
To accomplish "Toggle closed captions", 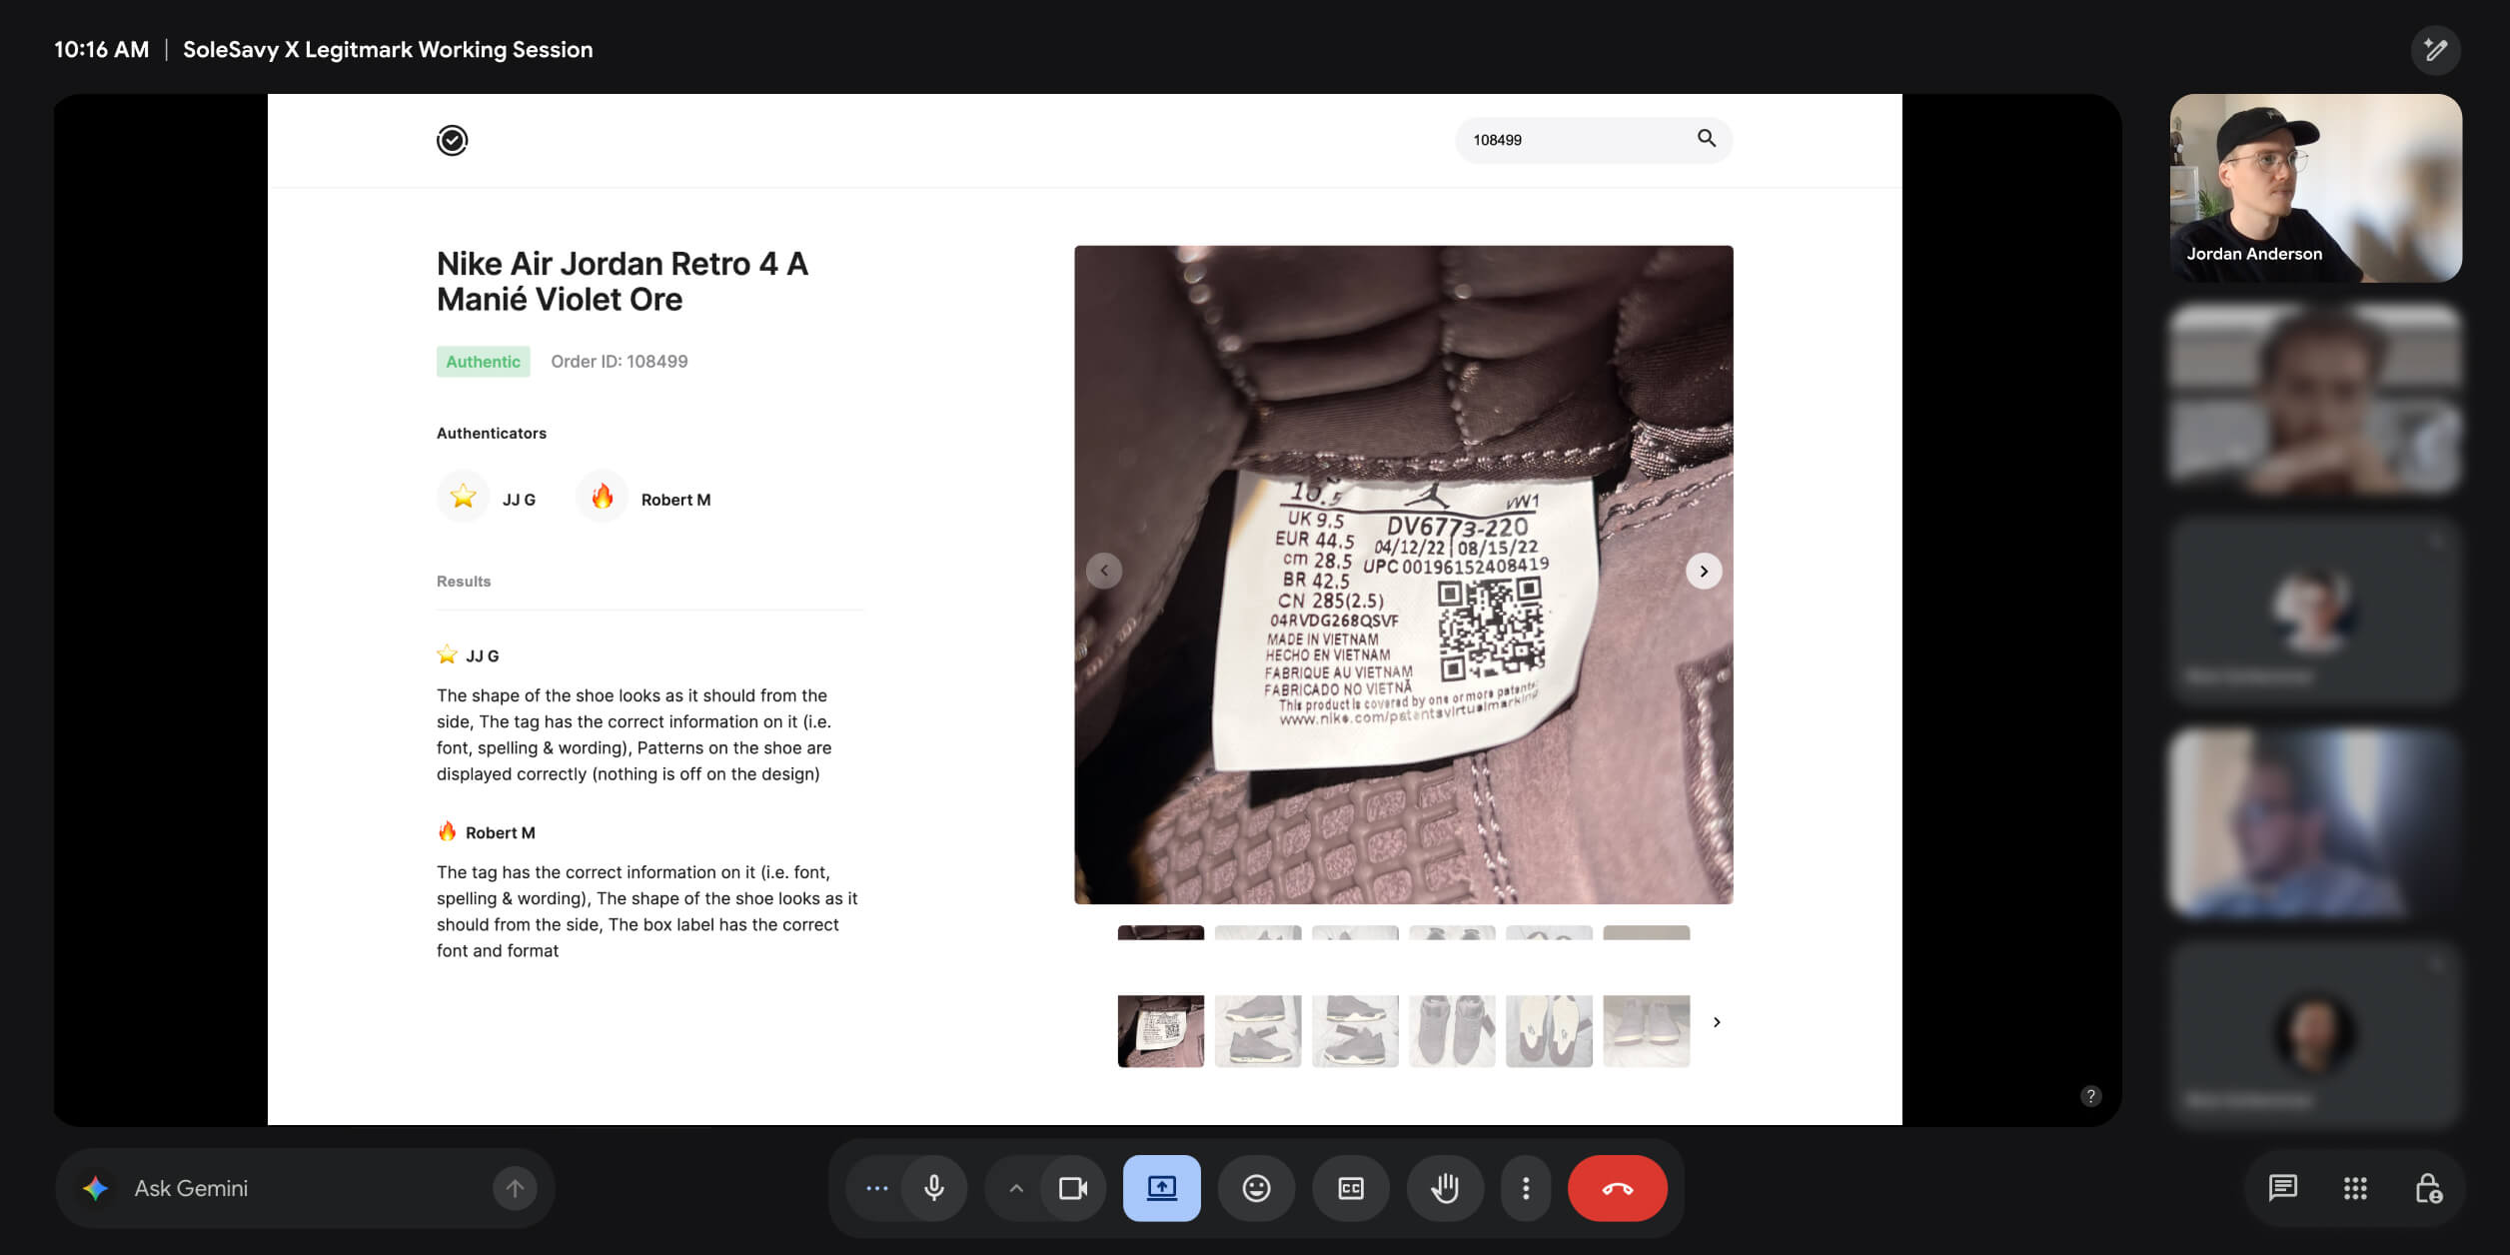I will (x=1351, y=1188).
